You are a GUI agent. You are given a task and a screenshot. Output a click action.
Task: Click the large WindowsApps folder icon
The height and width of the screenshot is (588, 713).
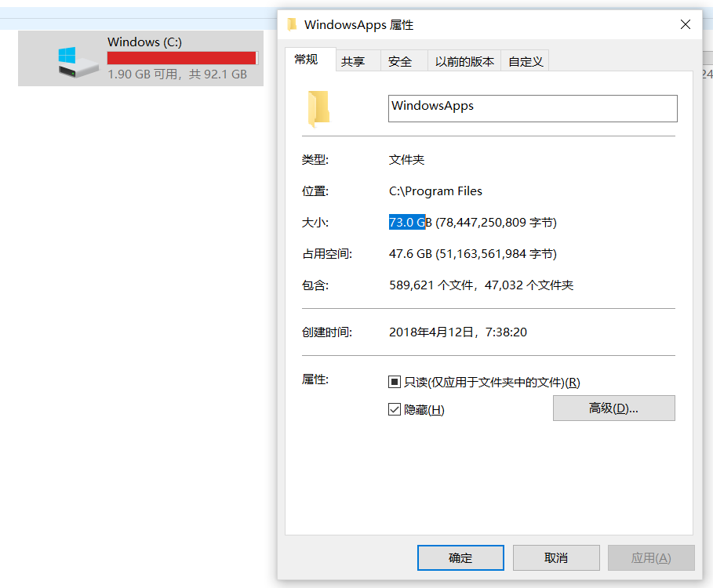[x=318, y=109]
